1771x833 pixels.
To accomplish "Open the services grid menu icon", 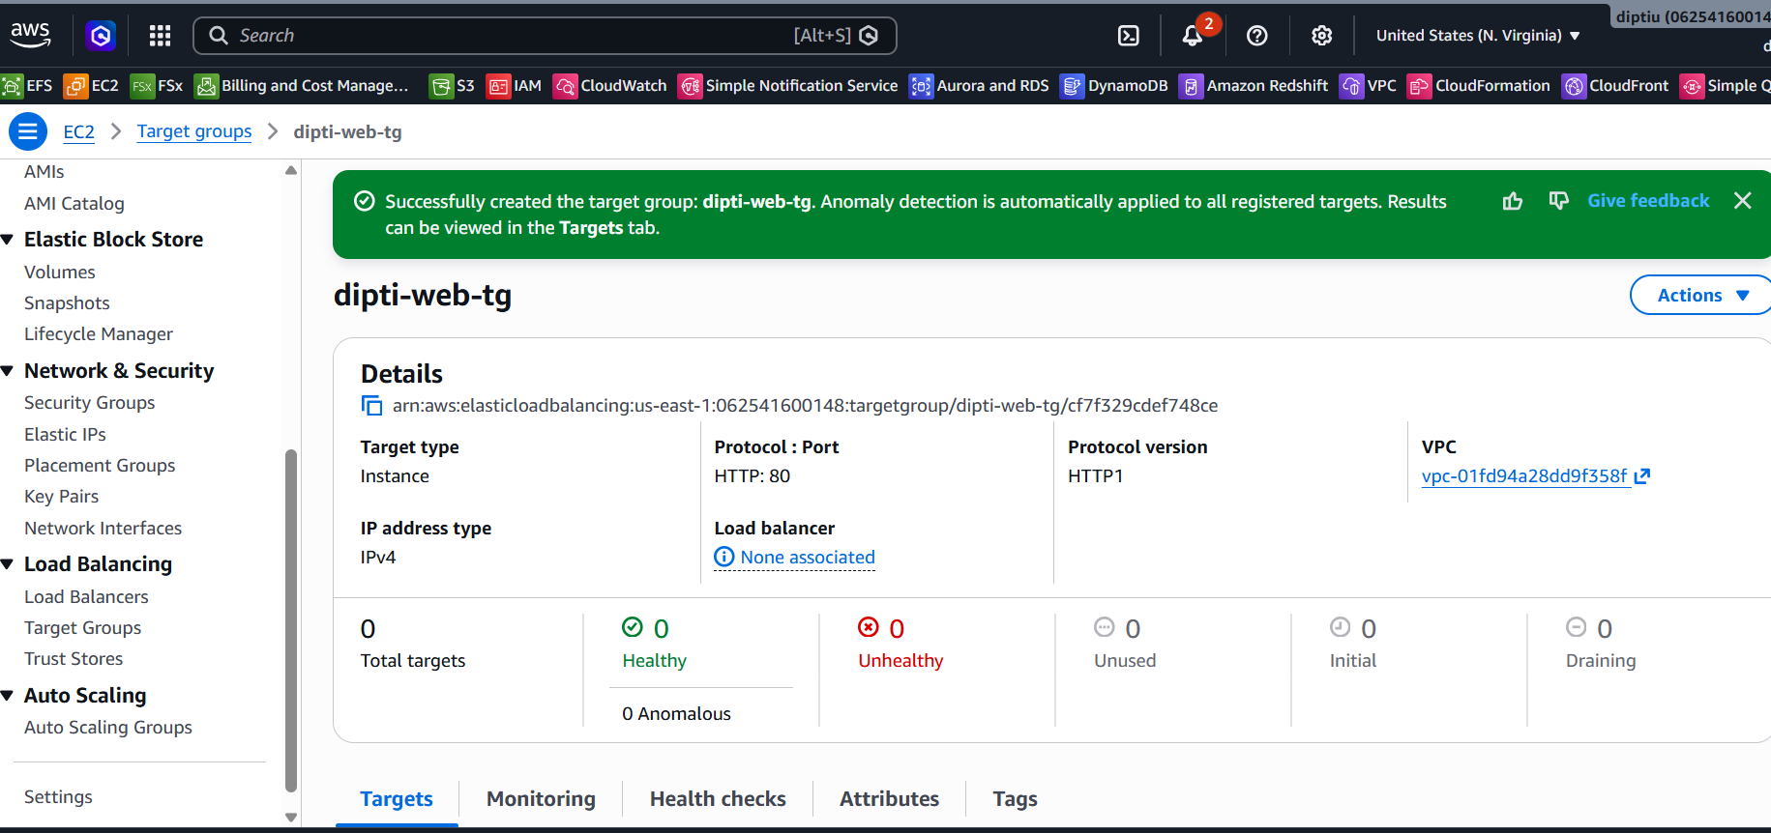I will point(161,36).
